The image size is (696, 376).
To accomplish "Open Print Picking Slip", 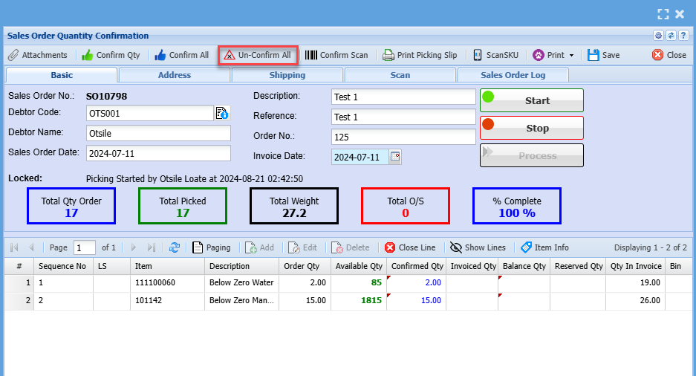I will click(420, 55).
